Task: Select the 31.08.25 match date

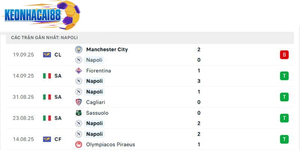Action: click(x=23, y=97)
